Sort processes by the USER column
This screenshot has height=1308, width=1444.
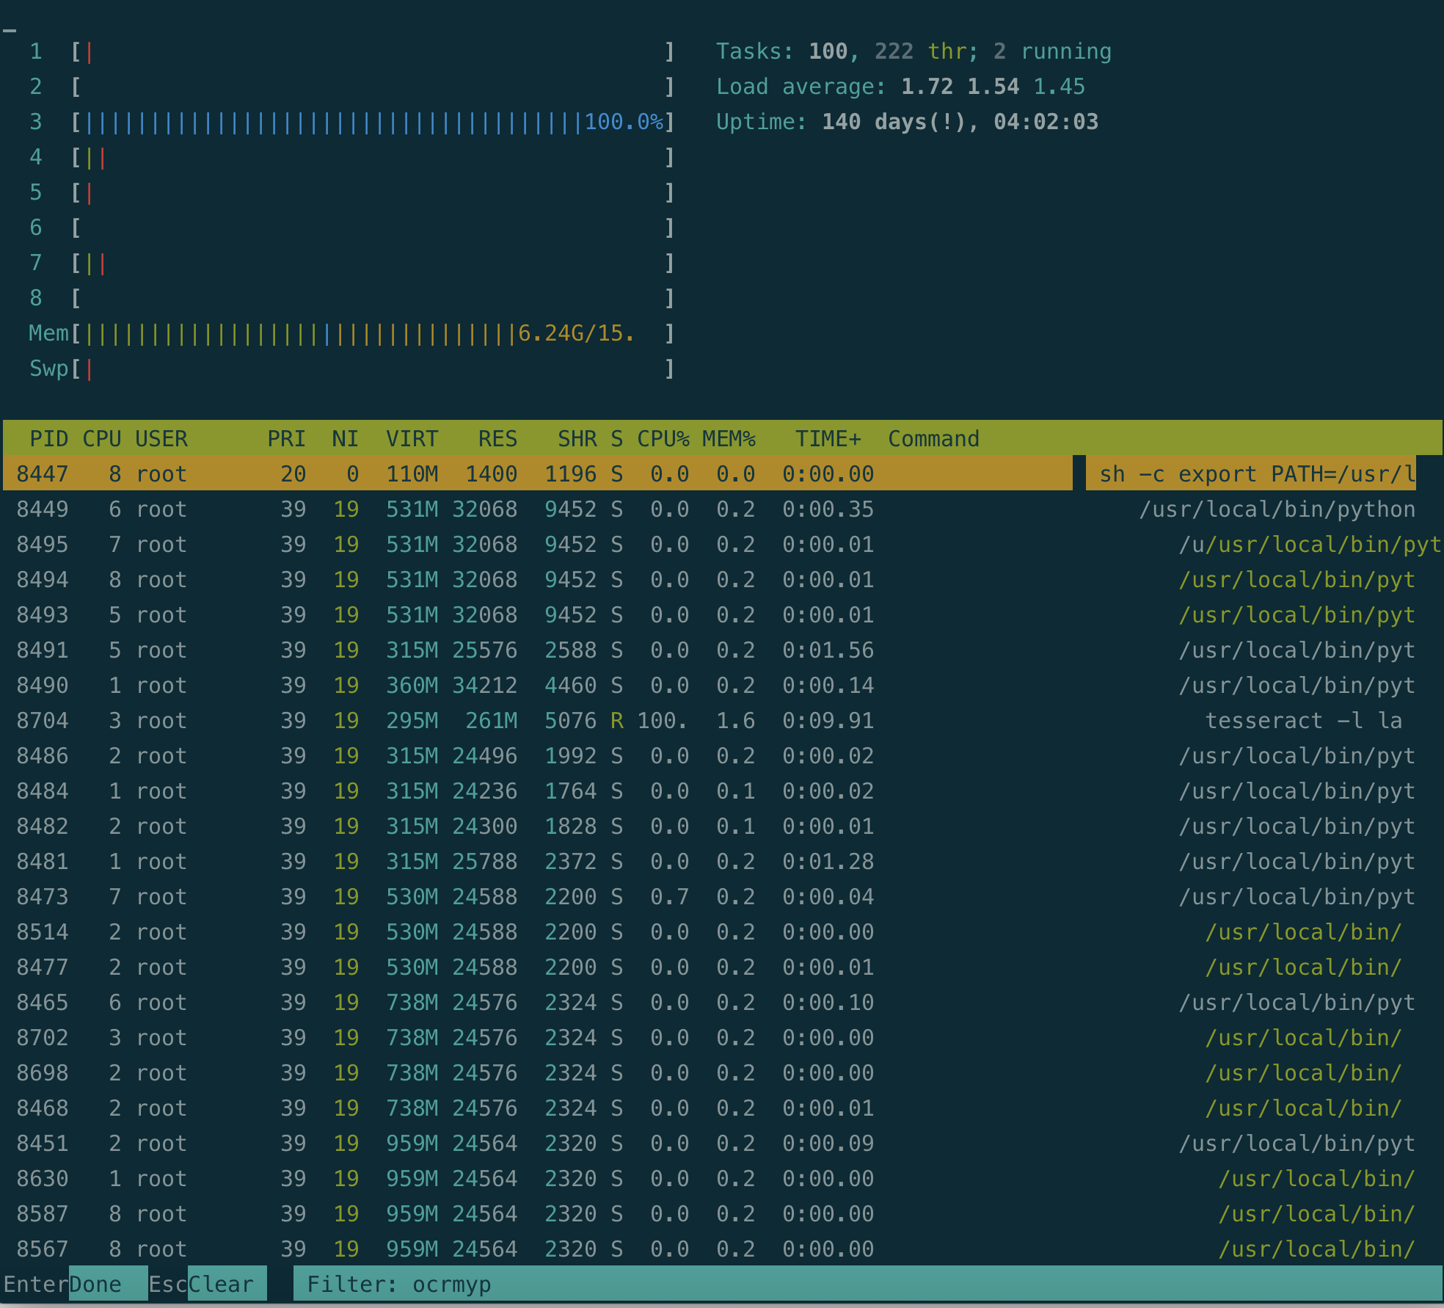(x=161, y=438)
